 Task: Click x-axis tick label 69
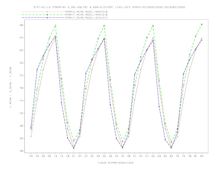pos(171,156)
